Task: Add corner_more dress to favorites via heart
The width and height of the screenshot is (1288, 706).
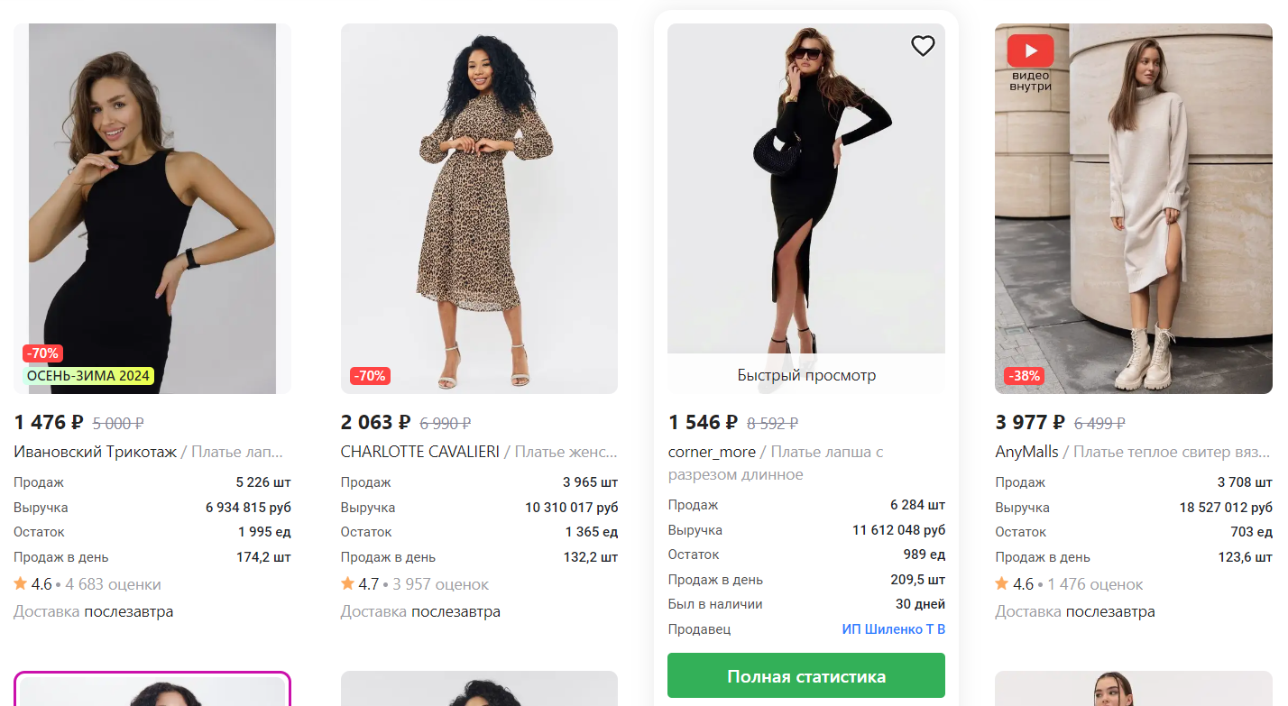Action: click(923, 46)
